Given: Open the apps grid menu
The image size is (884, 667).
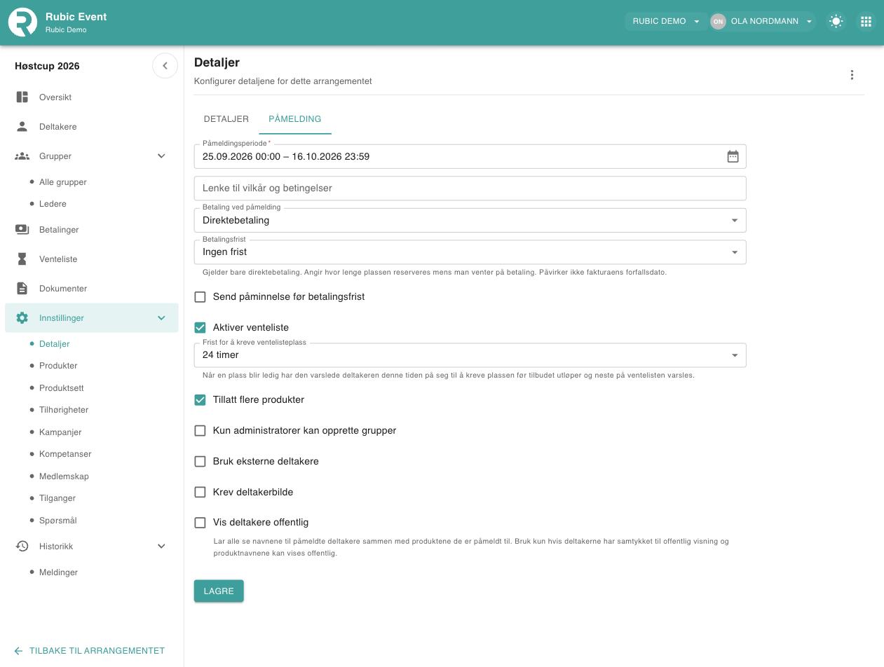Looking at the screenshot, I should 866,21.
